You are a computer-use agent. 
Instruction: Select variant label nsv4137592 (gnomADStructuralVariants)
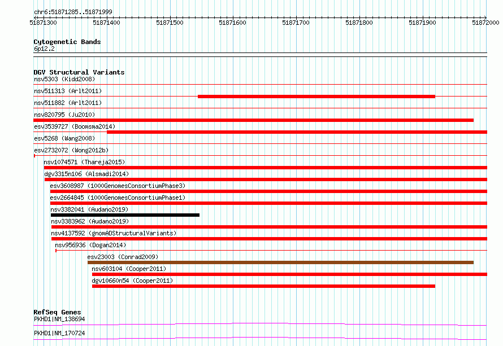(x=114, y=233)
